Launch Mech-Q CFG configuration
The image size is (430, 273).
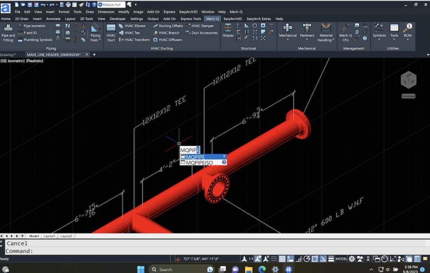click(345, 34)
